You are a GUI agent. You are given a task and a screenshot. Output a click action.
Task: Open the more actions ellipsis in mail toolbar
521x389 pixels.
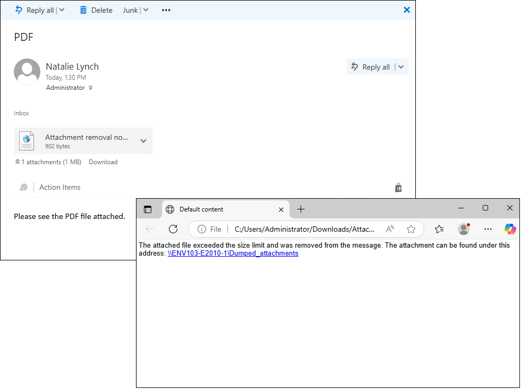[166, 10]
